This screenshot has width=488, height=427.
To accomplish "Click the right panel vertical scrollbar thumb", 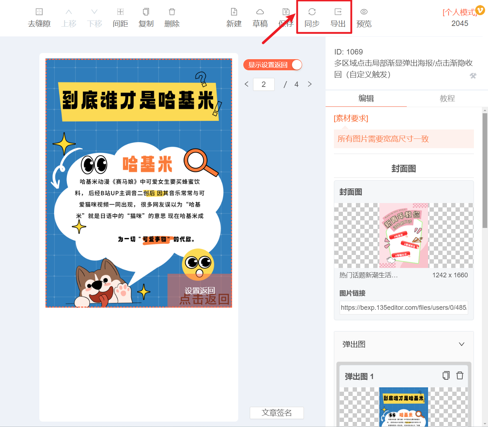I will pos(485,171).
